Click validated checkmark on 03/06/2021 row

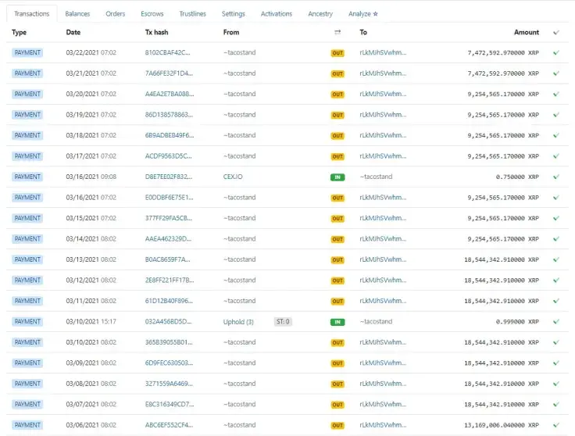click(556, 425)
